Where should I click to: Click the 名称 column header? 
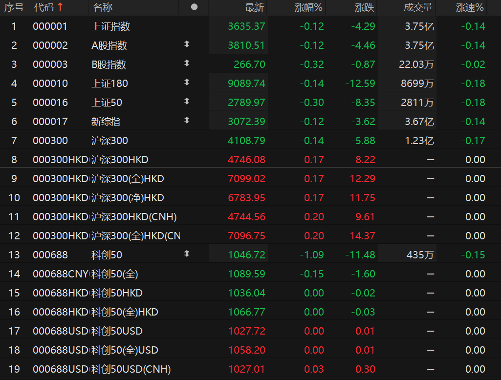point(103,7)
